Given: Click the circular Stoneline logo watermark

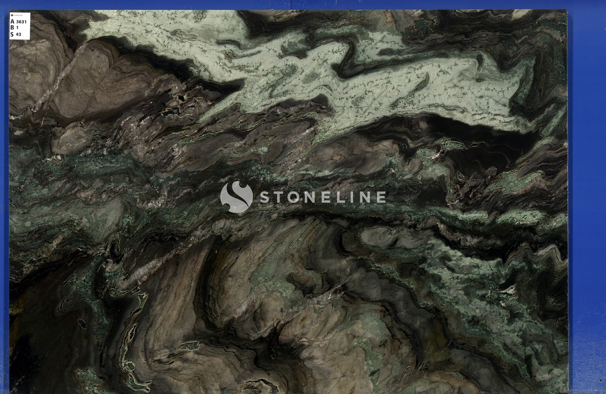Looking at the screenshot, I should click(236, 197).
